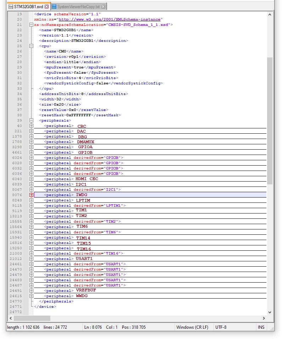
Task: Expand the TIM1 peripheral fold
Action: point(31,211)
